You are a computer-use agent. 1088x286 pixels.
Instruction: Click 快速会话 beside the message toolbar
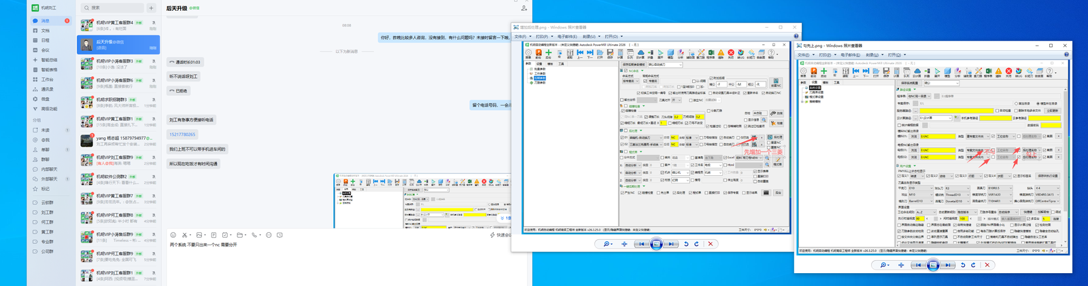[500, 235]
